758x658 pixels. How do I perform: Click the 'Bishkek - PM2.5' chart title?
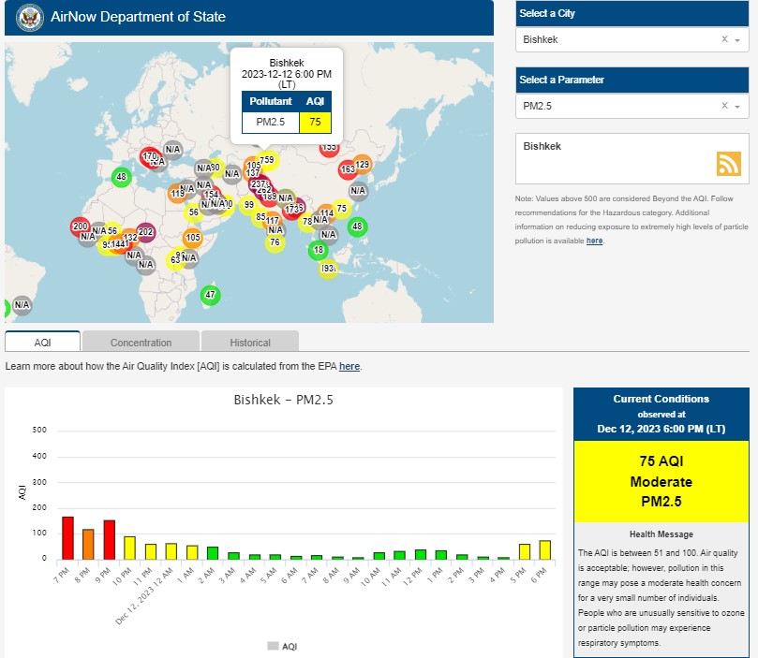click(283, 400)
